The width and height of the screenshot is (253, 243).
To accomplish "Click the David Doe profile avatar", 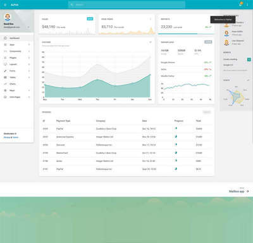I will pos(8,16).
